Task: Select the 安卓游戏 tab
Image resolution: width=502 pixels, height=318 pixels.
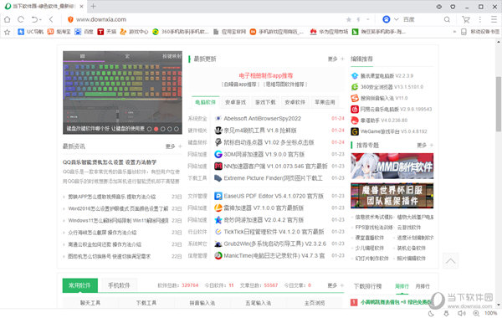Action: pyautogui.click(x=235, y=102)
